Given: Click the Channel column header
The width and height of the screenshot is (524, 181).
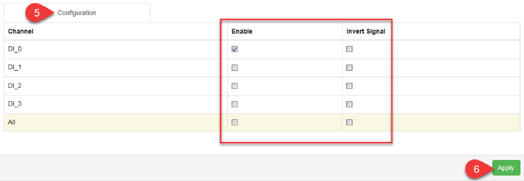Looking at the screenshot, I should click(21, 31).
